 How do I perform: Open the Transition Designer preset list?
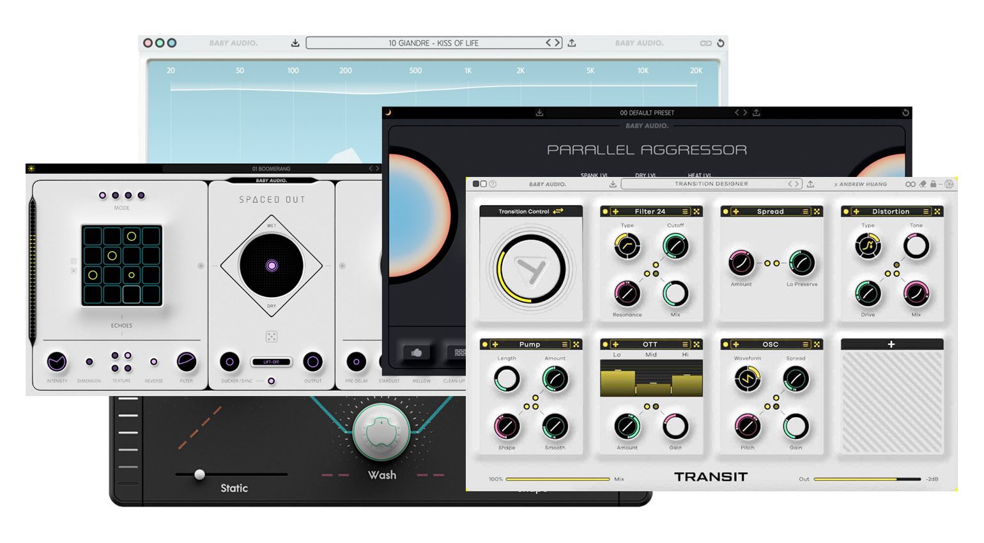click(711, 184)
